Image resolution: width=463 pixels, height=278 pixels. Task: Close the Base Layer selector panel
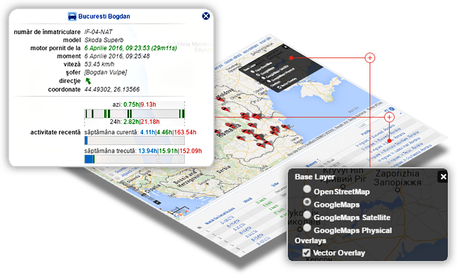[443, 177]
